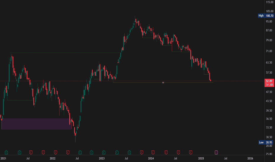
Task: Click the 2023 time axis label
Action: (x=102, y=158)
